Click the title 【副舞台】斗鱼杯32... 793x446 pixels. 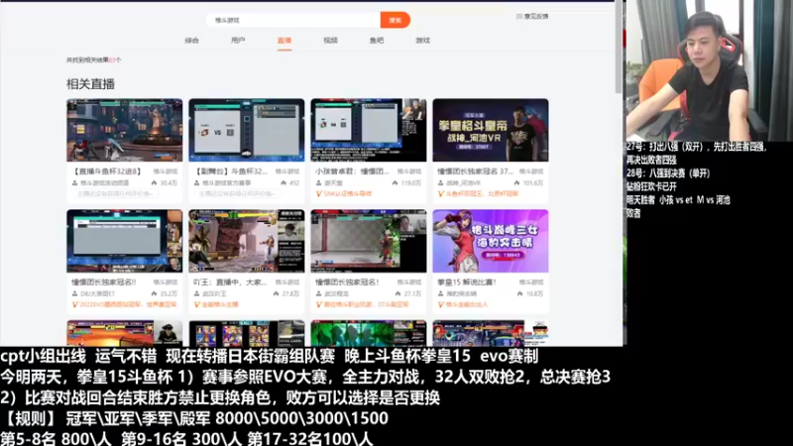(231, 171)
